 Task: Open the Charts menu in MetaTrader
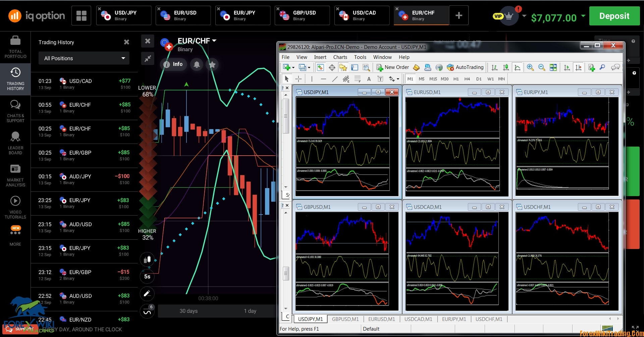coord(340,57)
